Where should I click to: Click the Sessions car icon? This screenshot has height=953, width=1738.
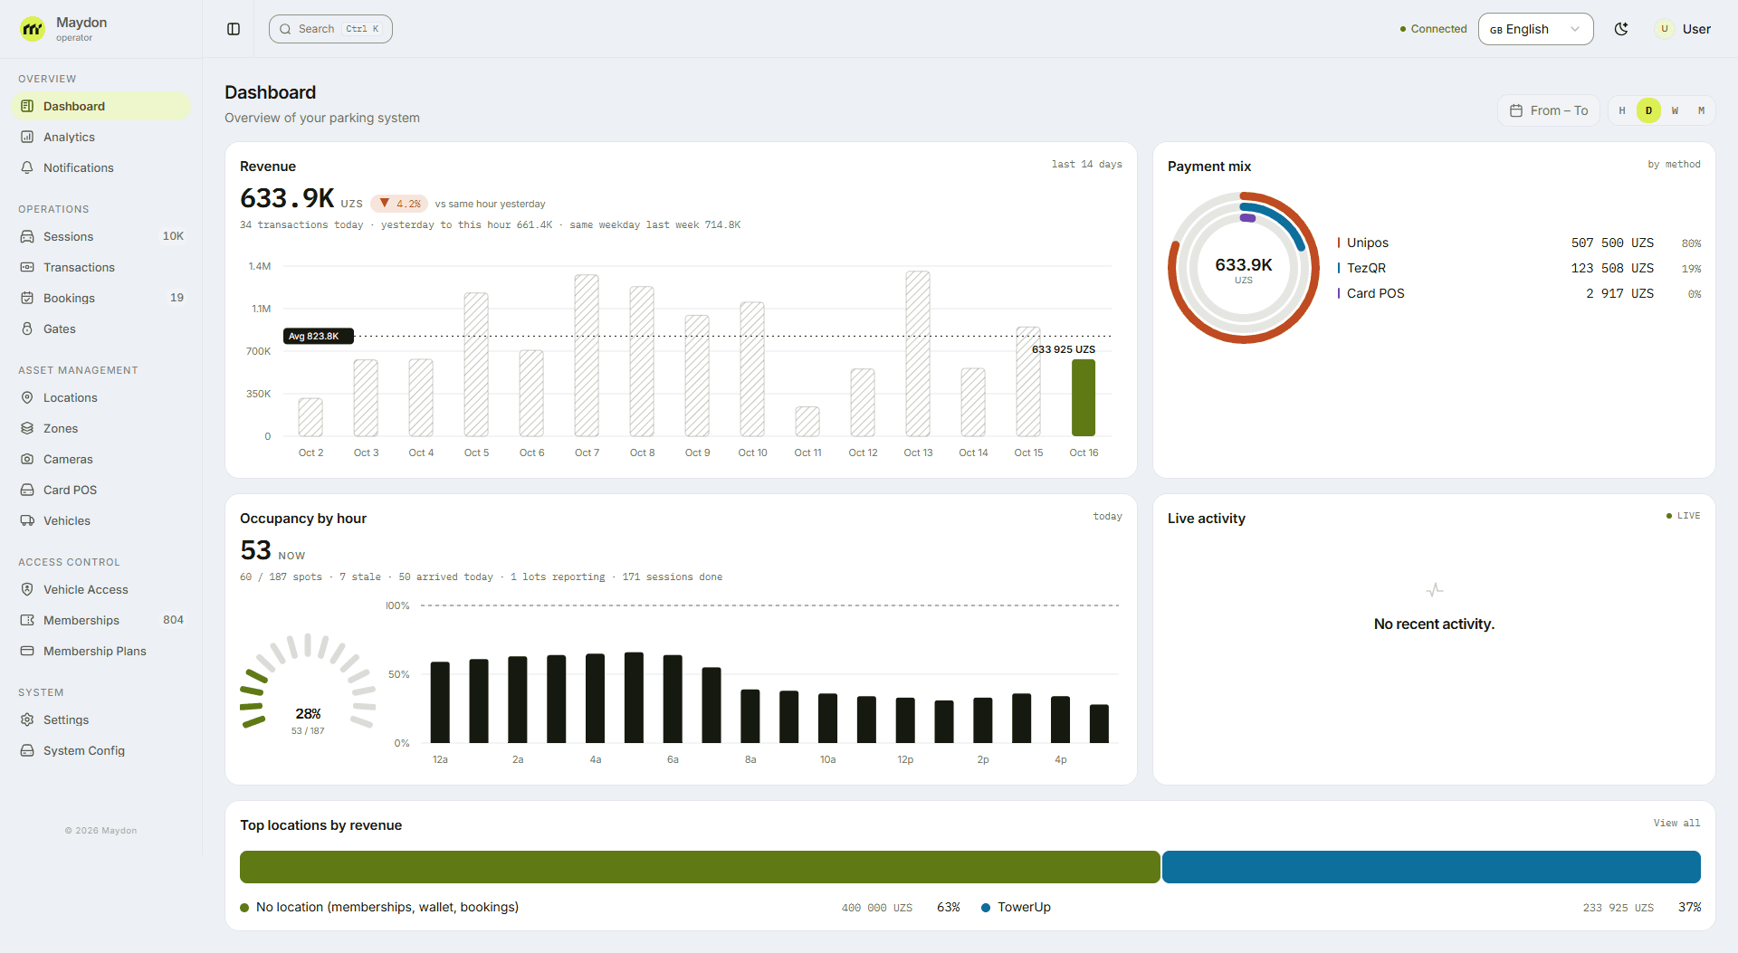click(27, 236)
